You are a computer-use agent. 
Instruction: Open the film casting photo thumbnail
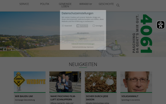[65, 82]
